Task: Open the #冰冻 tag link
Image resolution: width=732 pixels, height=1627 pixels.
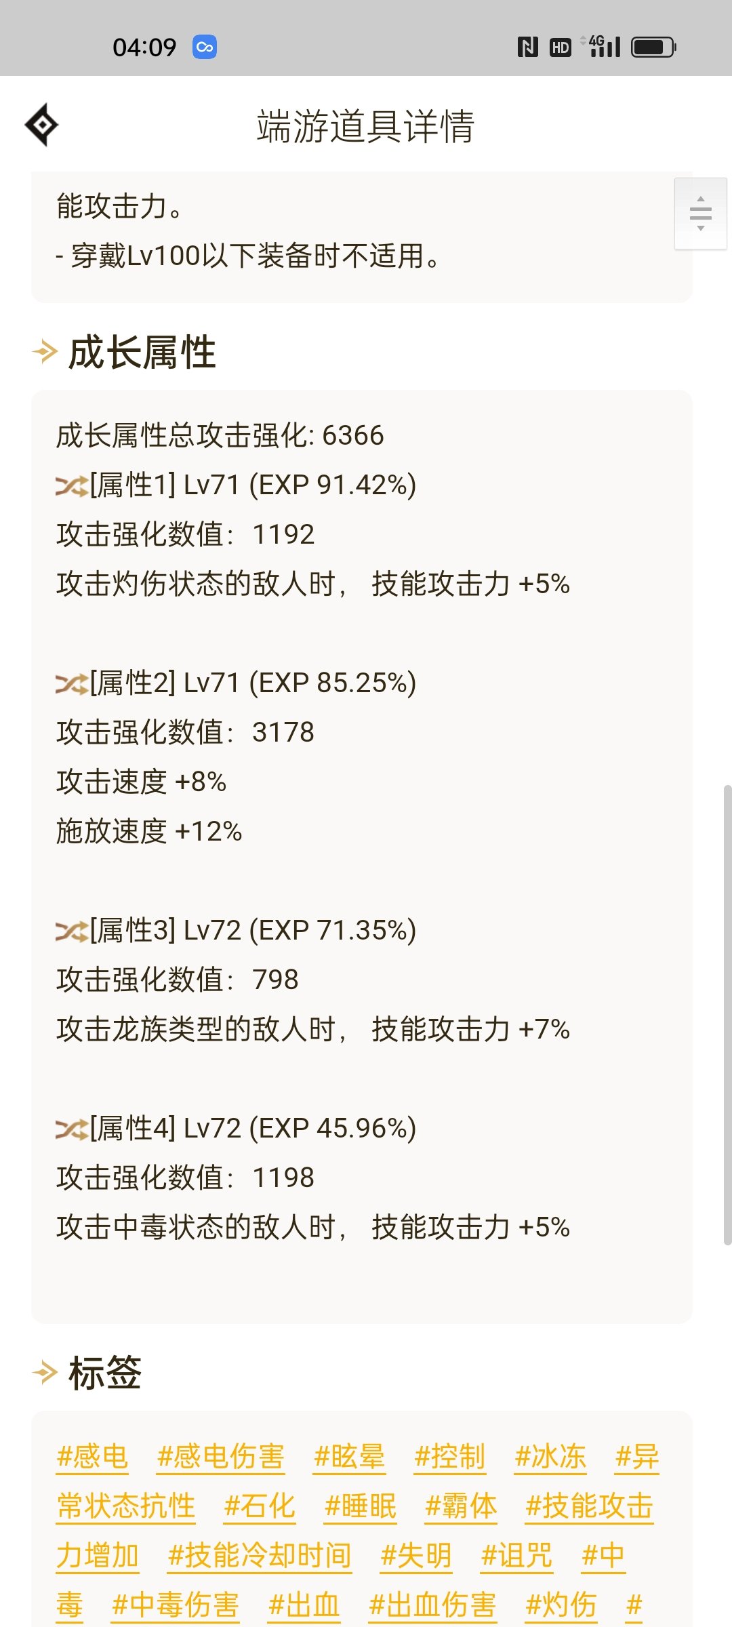Action: click(x=550, y=1457)
